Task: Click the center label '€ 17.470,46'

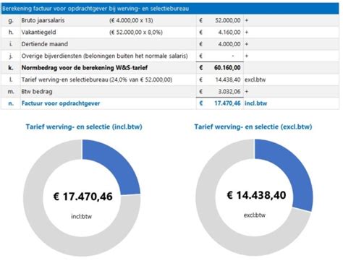Action: tap(82, 197)
